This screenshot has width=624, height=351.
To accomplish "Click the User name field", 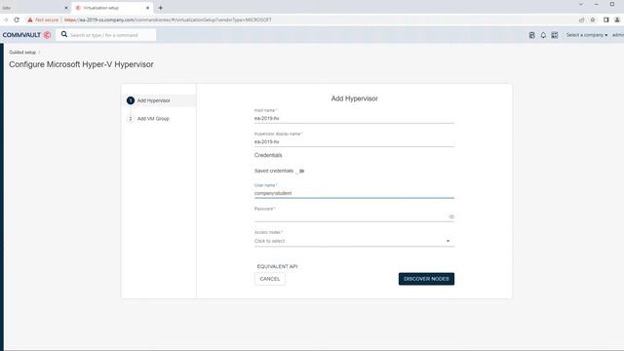I will [x=354, y=193].
